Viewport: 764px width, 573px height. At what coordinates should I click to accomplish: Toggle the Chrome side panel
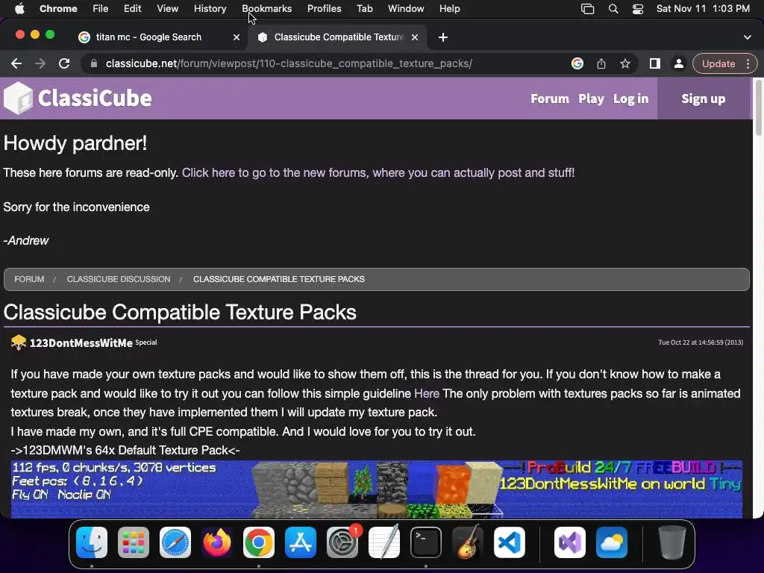655,63
